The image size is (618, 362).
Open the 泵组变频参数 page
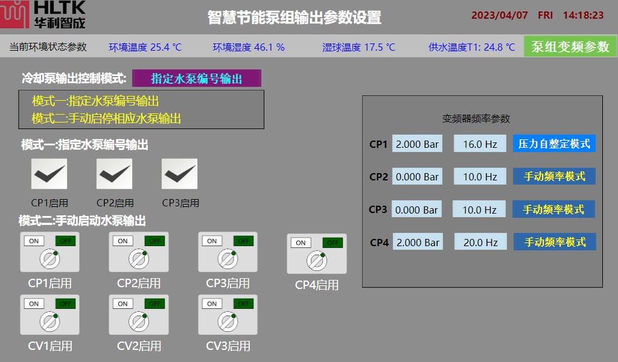pos(570,46)
